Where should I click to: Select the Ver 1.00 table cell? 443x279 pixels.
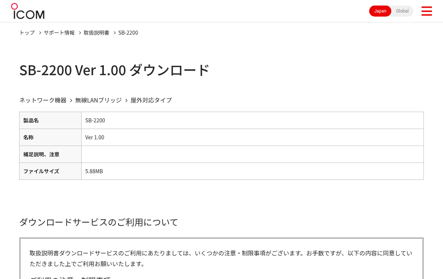point(253,137)
